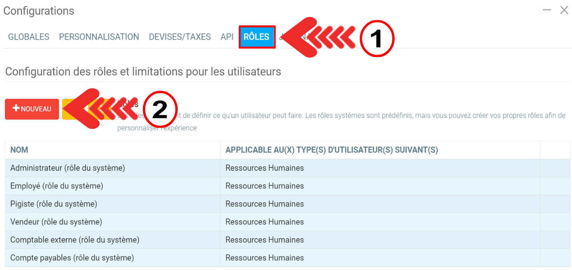Click Ressources Humaines in the Pigiste row

coord(265,204)
